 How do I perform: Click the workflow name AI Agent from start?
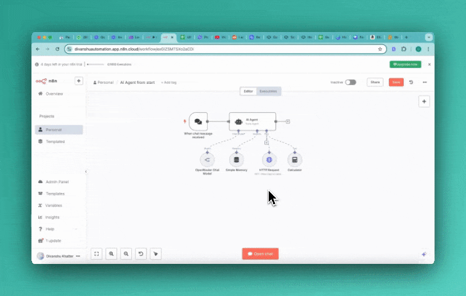coord(137,82)
